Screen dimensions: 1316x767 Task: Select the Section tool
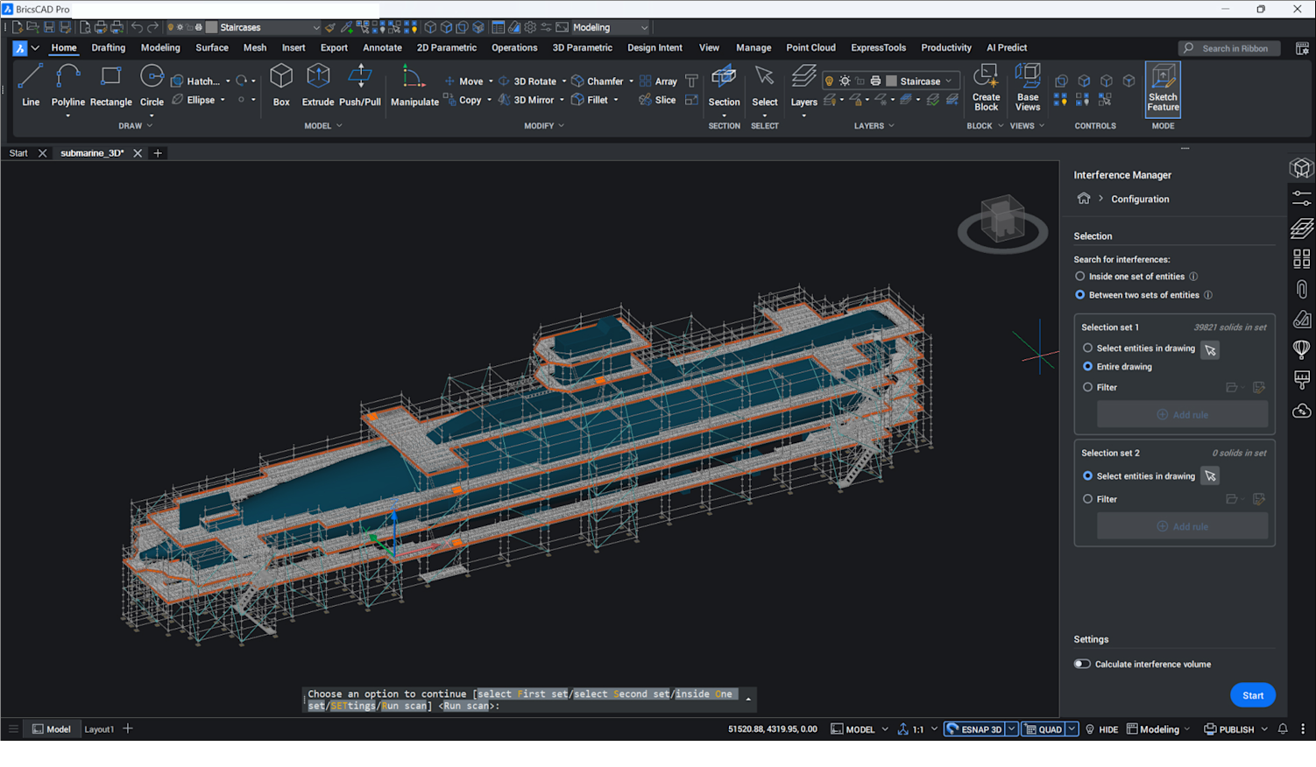click(724, 85)
